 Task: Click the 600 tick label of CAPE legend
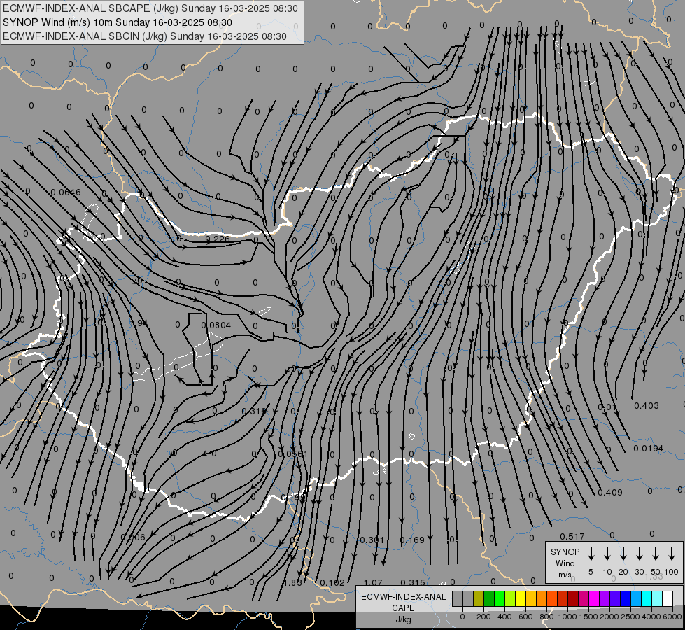[x=525, y=617]
